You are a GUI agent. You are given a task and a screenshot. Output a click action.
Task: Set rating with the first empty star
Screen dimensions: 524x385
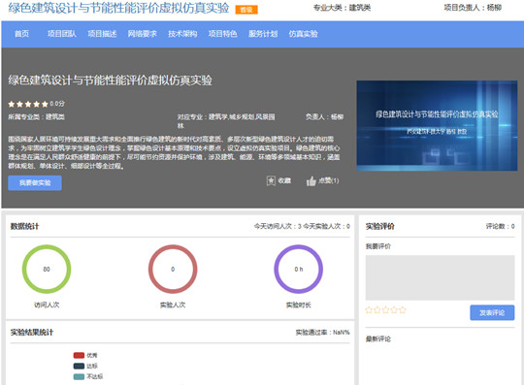[369, 310]
